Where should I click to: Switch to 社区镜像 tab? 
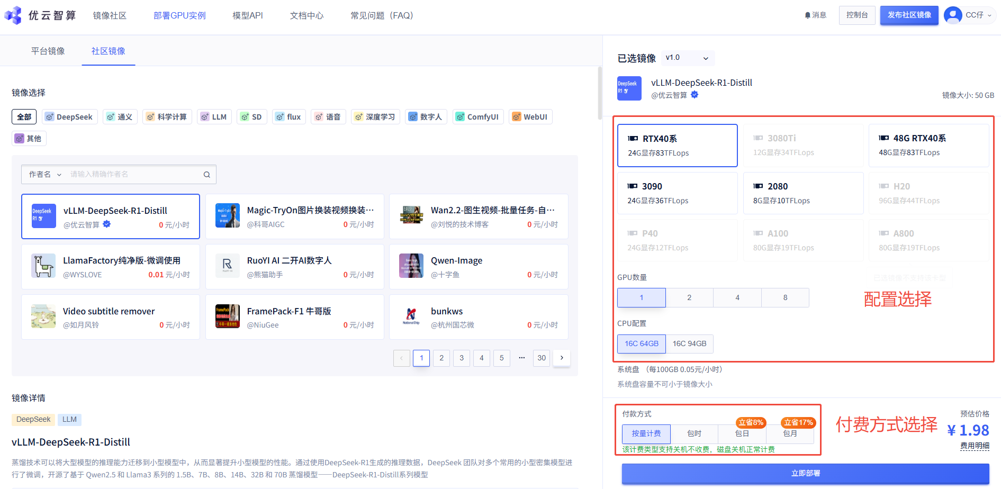click(109, 51)
